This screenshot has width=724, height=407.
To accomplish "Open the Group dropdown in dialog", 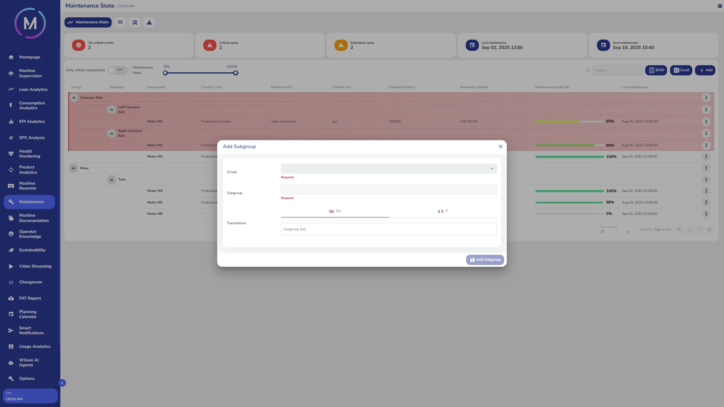I will point(388,168).
